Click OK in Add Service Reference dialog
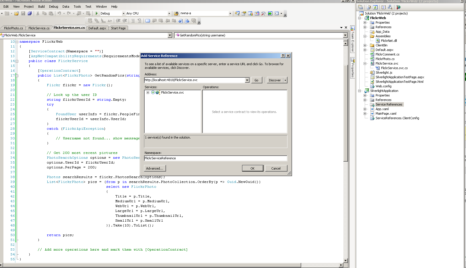This screenshot has height=268, width=466. point(252,168)
